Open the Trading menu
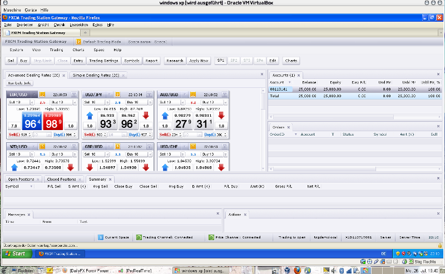 (57, 50)
